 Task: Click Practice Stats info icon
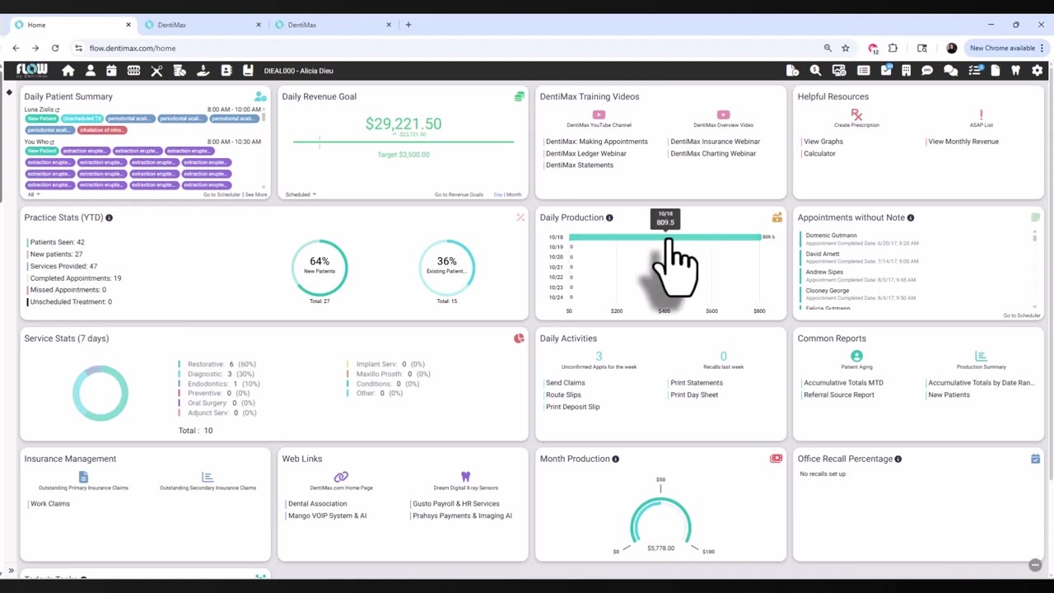coord(109,217)
